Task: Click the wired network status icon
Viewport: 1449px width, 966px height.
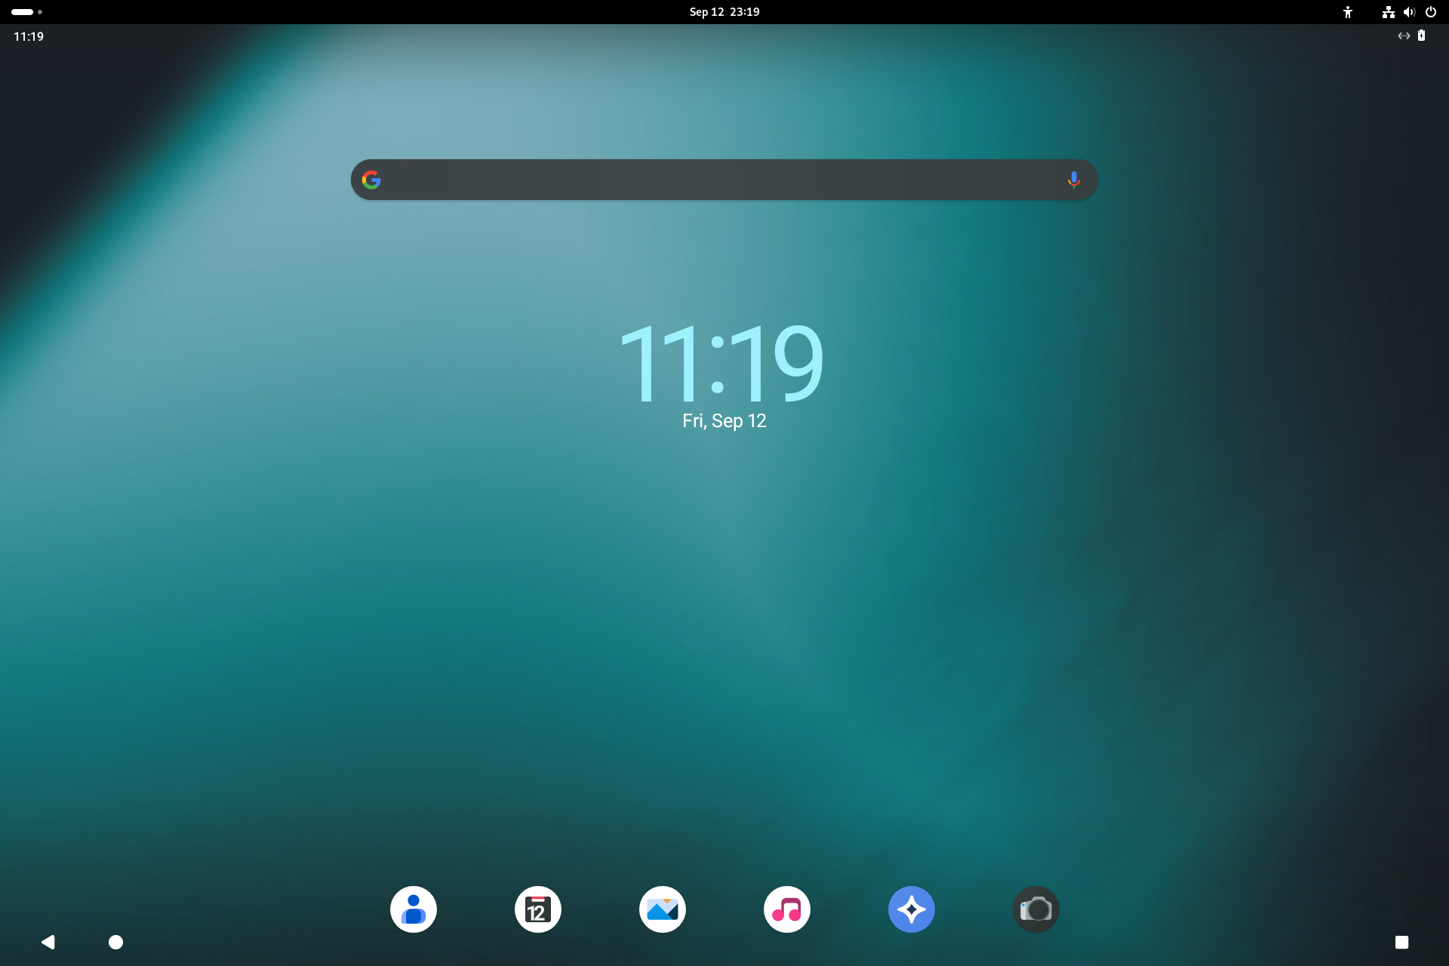Action: click(1388, 12)
